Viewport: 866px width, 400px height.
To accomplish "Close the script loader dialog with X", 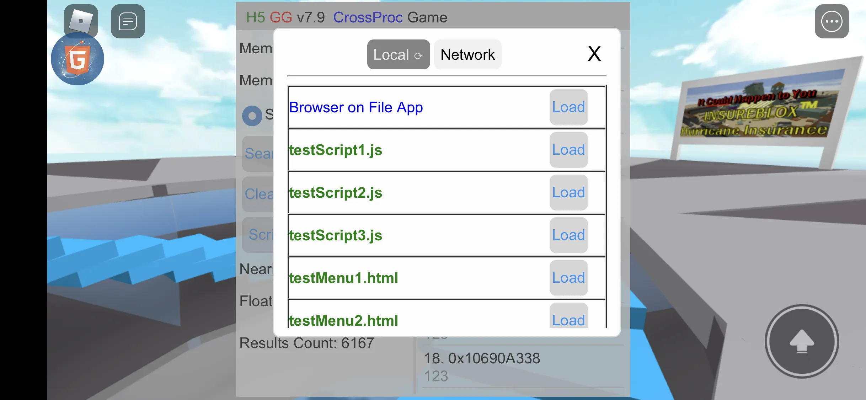I will [594, 54].
